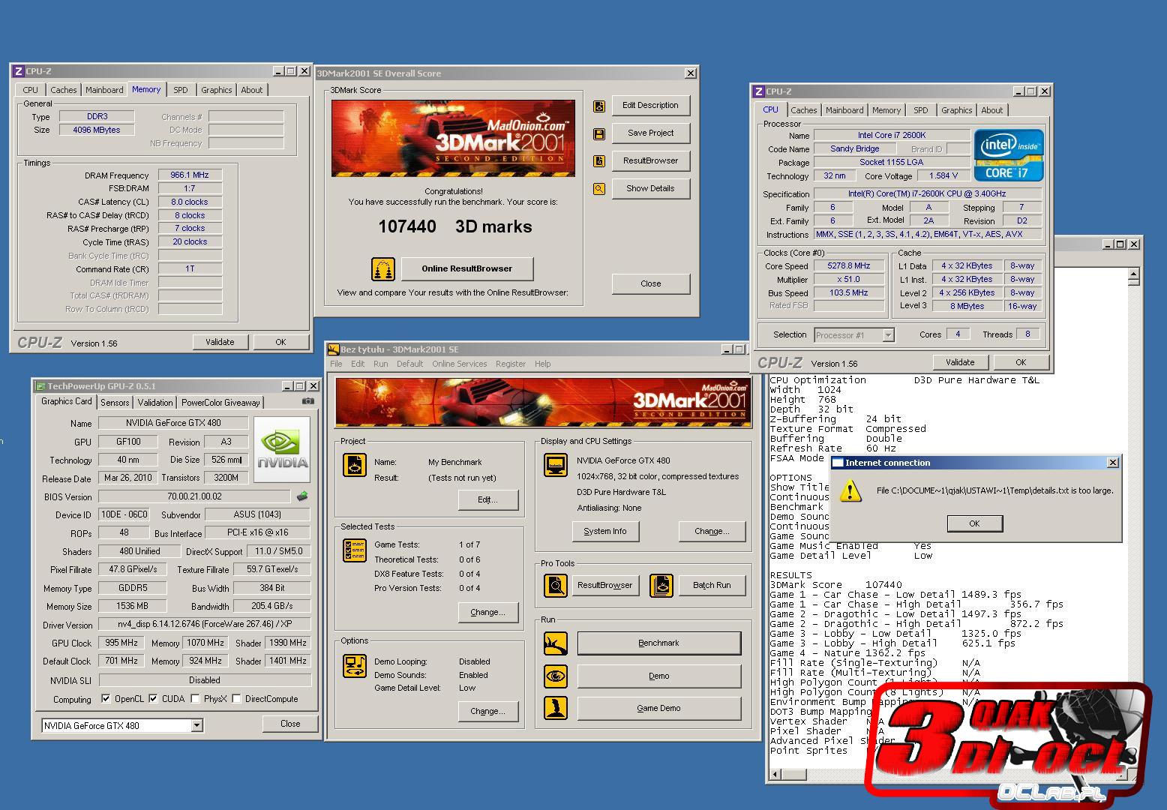The width and height of the screenshot is (1167, 810).
Task: Click the Demo eye icon
Action: click(556, 676)
